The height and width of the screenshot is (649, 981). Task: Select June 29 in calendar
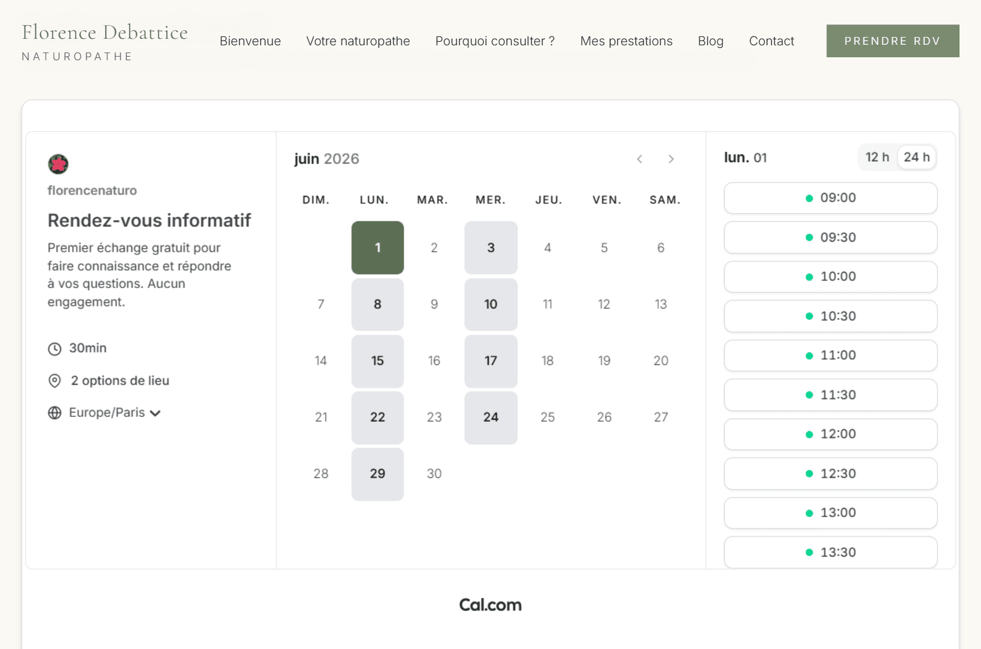(378, 474)
